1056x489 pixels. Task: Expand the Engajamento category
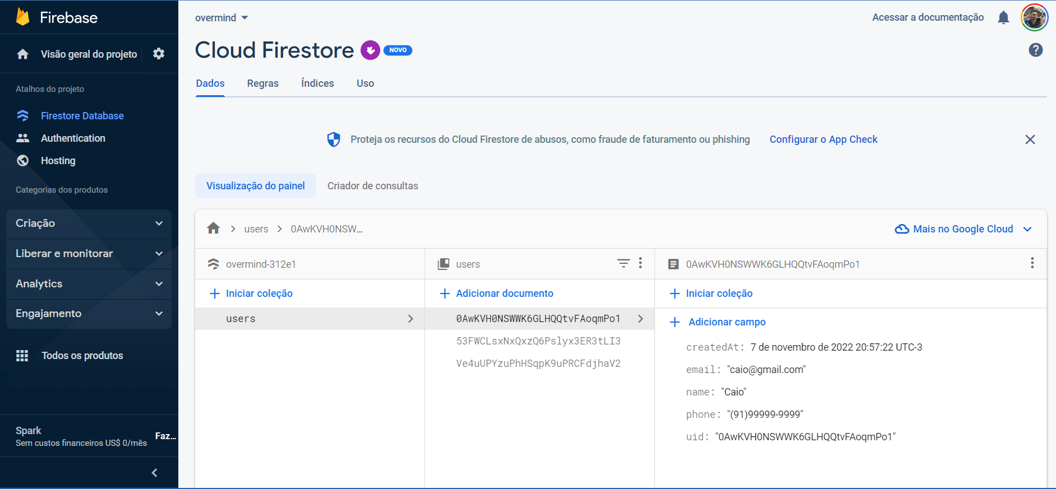coord(89,314)
